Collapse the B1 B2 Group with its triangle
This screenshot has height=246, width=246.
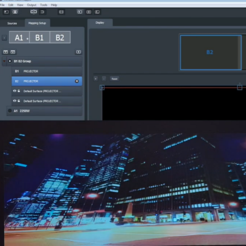tap(4, 61)
